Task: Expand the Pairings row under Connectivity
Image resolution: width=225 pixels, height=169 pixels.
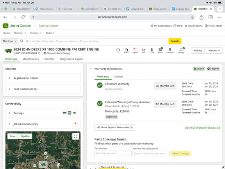Action: pyautogui.click(x=43, y=113)
